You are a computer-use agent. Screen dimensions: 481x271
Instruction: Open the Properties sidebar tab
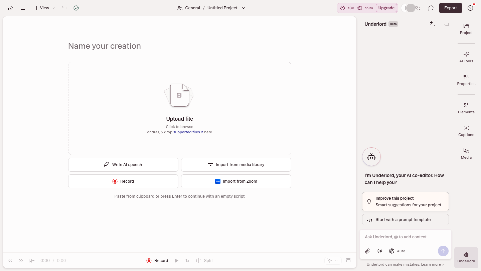click(x=466, y=80)
